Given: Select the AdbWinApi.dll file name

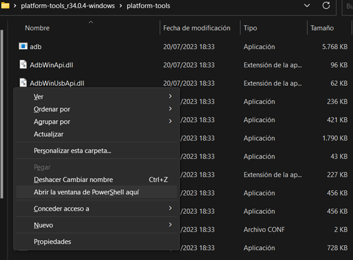Looking at the screenshot, I should coord(51,65).
